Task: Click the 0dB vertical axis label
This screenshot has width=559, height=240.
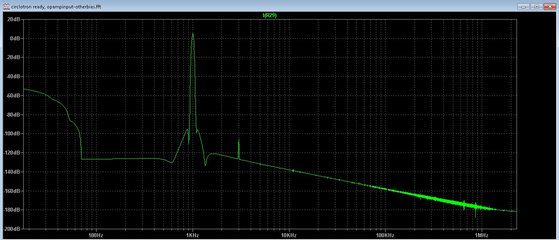Action: tap(15, 38)
